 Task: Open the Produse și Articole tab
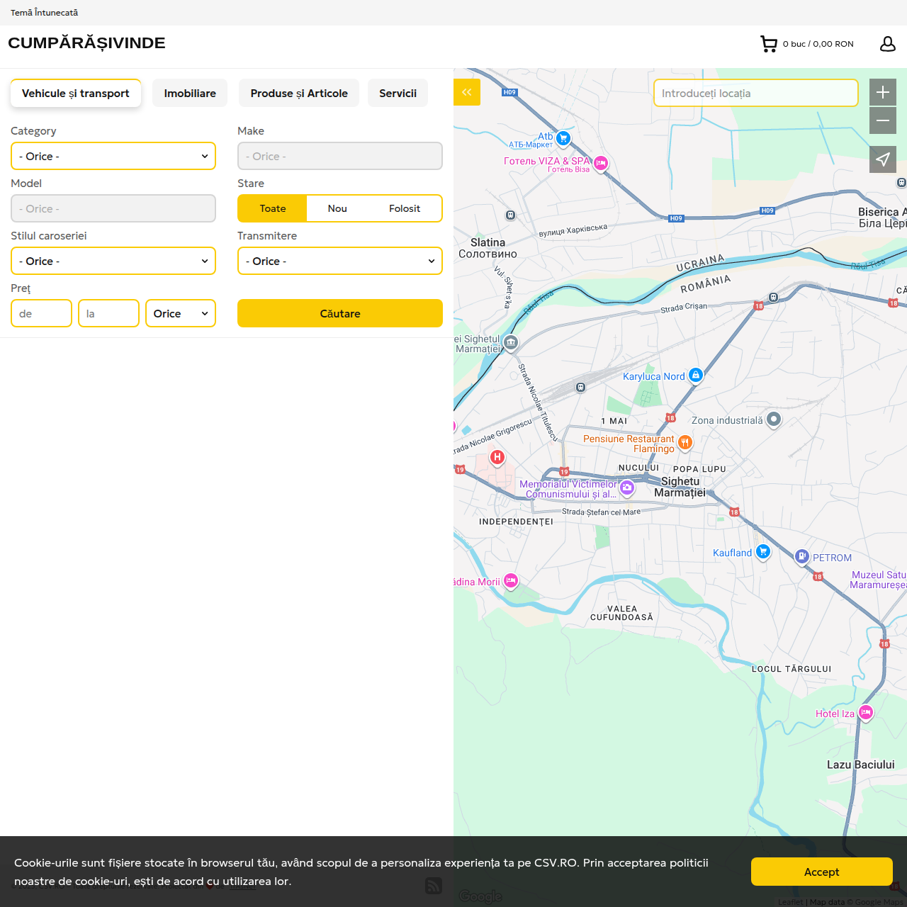point(299,94)
